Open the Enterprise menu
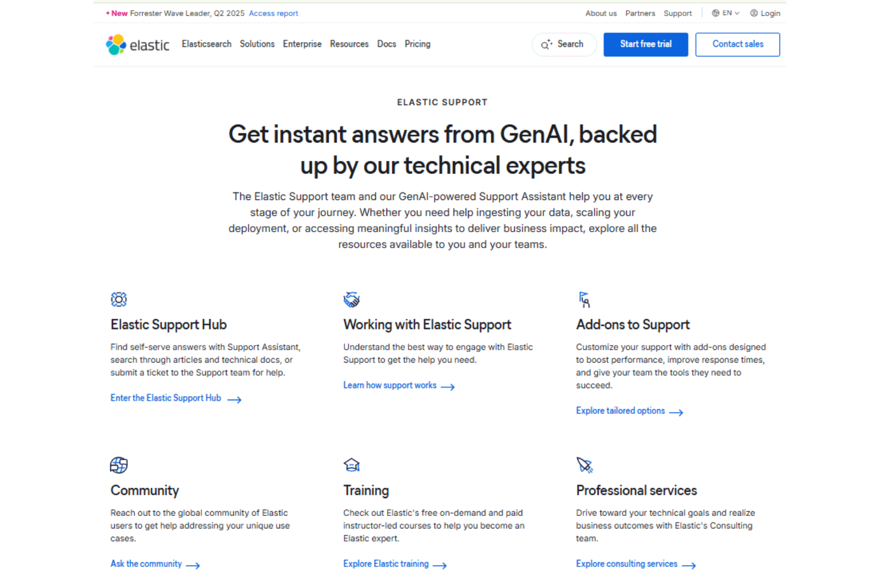Viewport: 880px width, 586px height. (302, 44)
